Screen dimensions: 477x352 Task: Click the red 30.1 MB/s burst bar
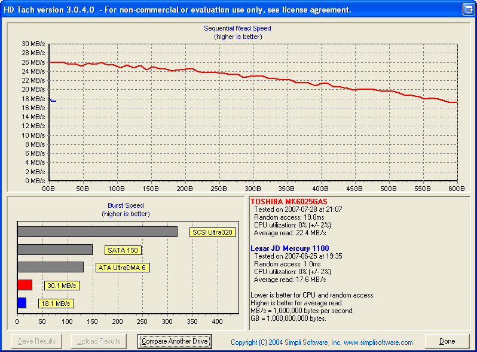click(25, 285)
